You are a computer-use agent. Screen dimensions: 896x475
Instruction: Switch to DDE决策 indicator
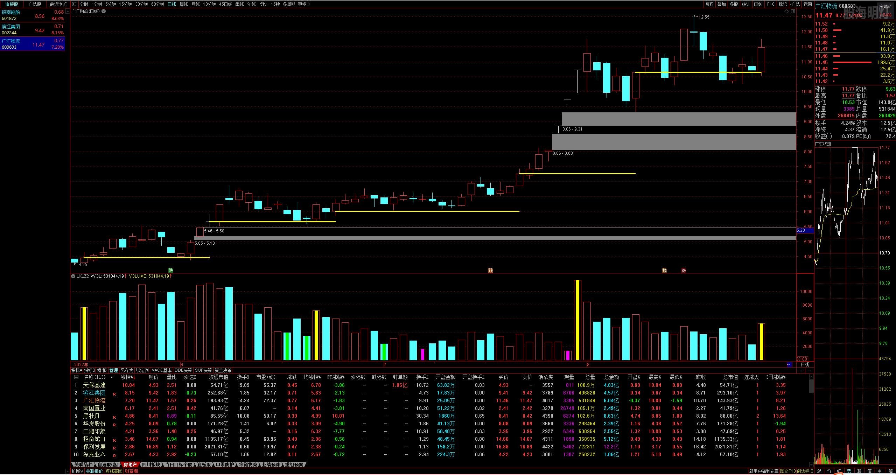click(183, 370)
